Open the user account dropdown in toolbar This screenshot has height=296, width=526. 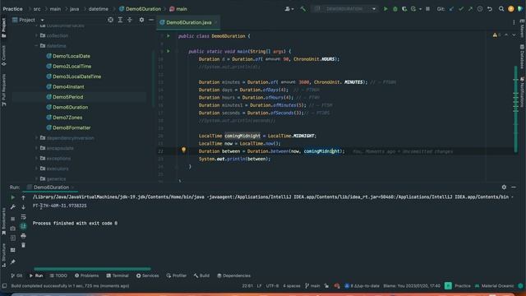(289, 9)
